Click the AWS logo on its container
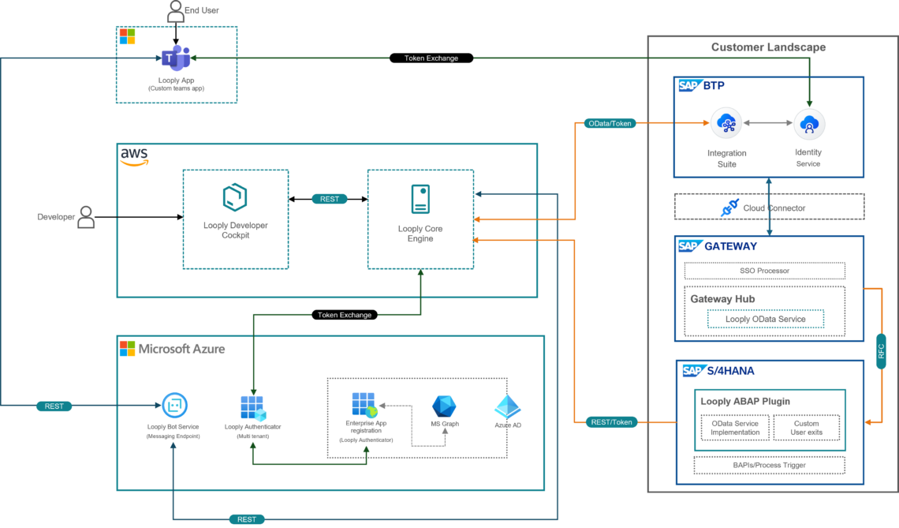 134,155
